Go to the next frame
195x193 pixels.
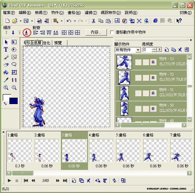coord(57,181)
